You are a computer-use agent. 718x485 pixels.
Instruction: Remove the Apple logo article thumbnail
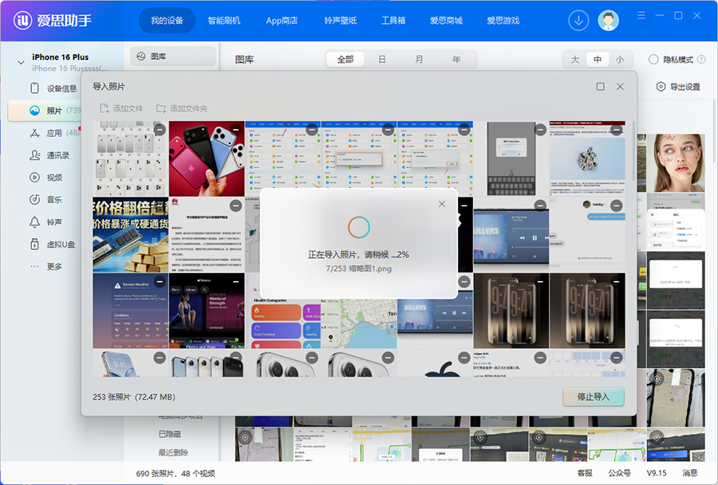tap(617, 130)
